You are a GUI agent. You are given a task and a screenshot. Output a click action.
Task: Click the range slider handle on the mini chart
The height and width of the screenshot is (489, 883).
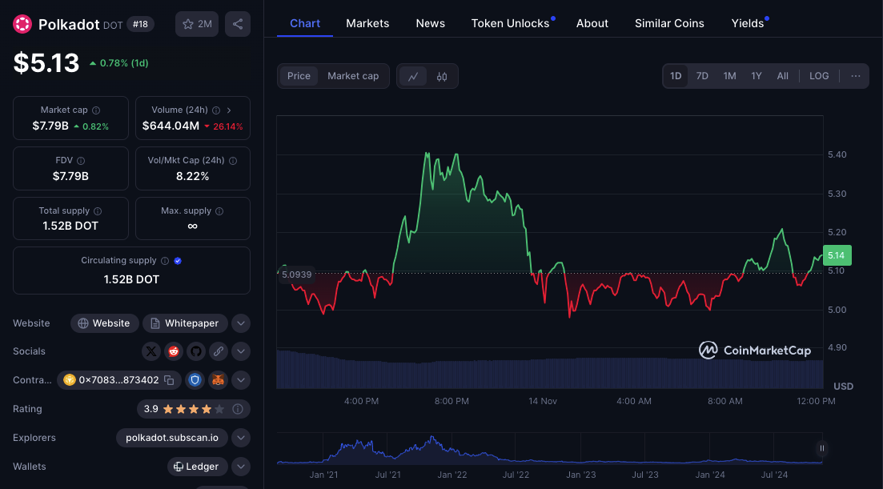point(821,448)
